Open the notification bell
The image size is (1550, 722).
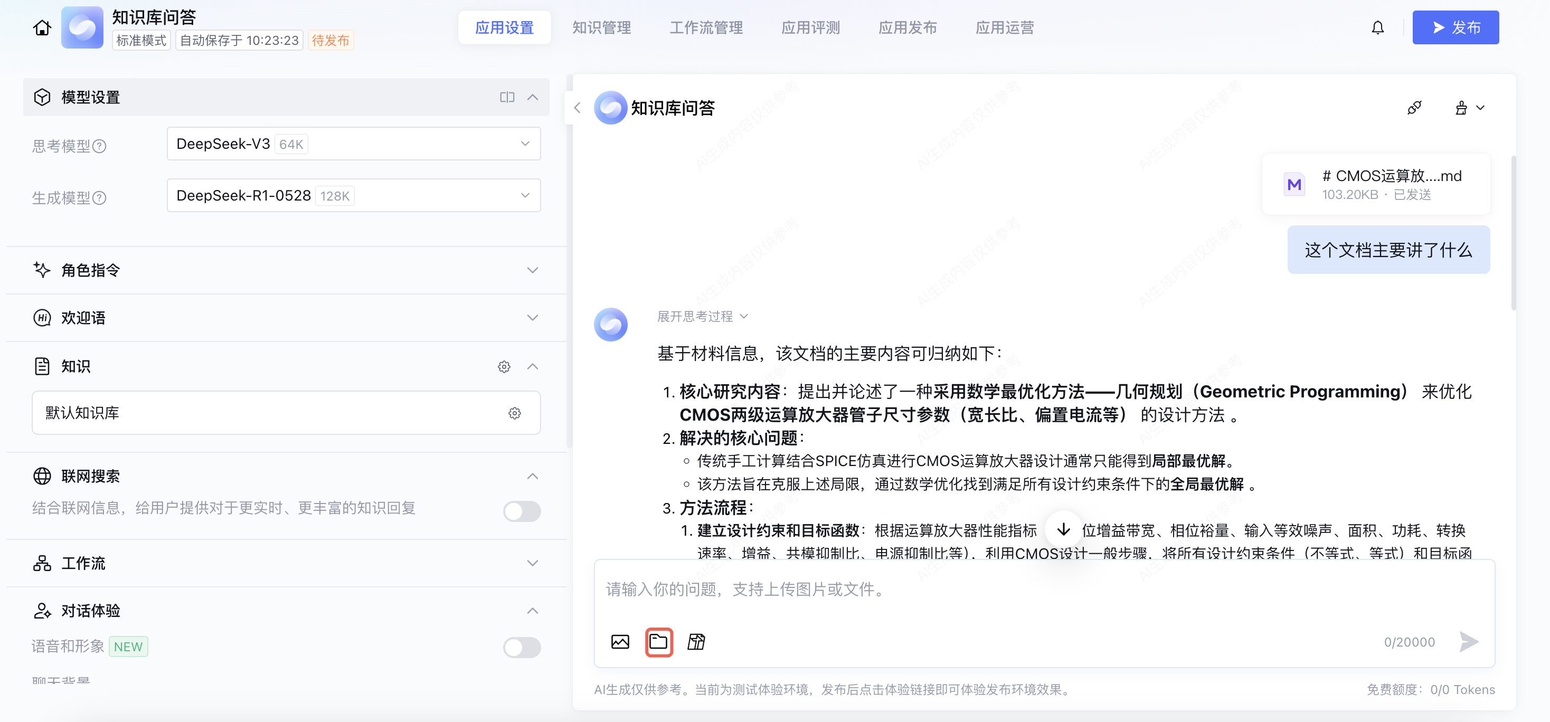coord(1377,27)
